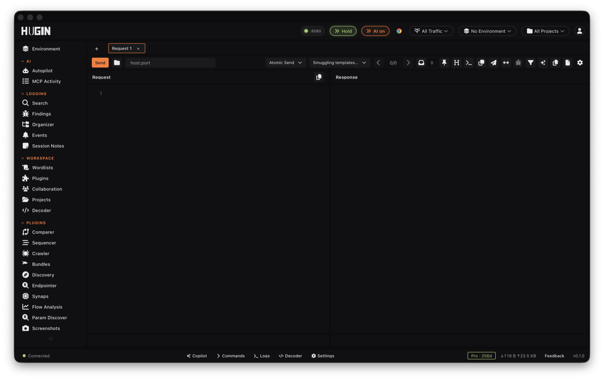
Task: Open Settings from the bottom bar
Action: pos(323,356)
